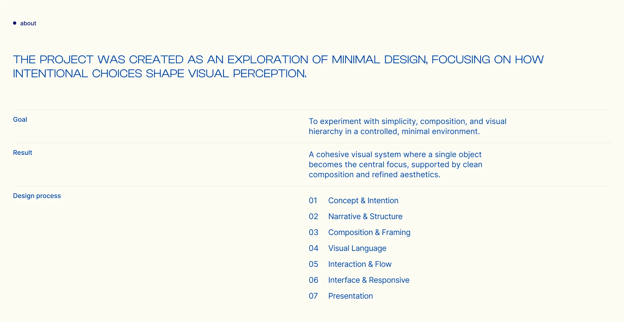Click the "Visual Language" step
The width and height of the screenshot is (624, 322).
pos(357,248)
